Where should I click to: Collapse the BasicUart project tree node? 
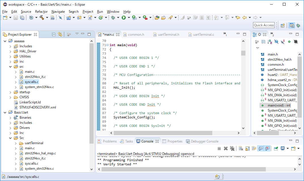click(5, 112)
